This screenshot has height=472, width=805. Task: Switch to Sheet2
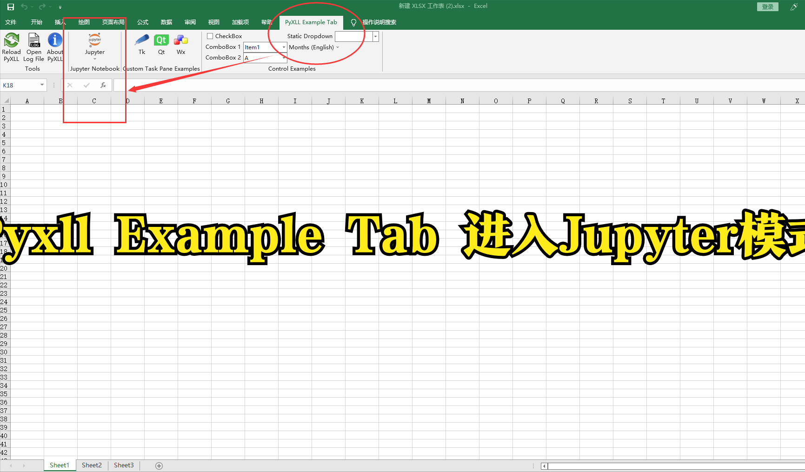(x=92, y=465)
